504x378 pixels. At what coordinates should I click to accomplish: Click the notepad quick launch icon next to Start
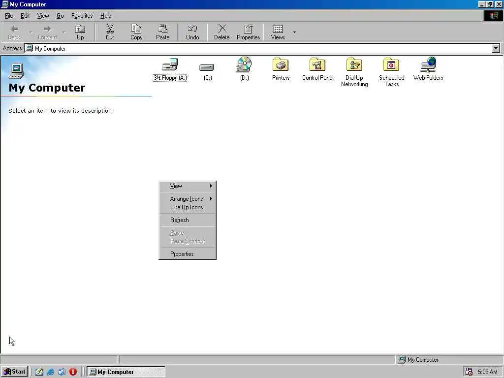point(39,372)
